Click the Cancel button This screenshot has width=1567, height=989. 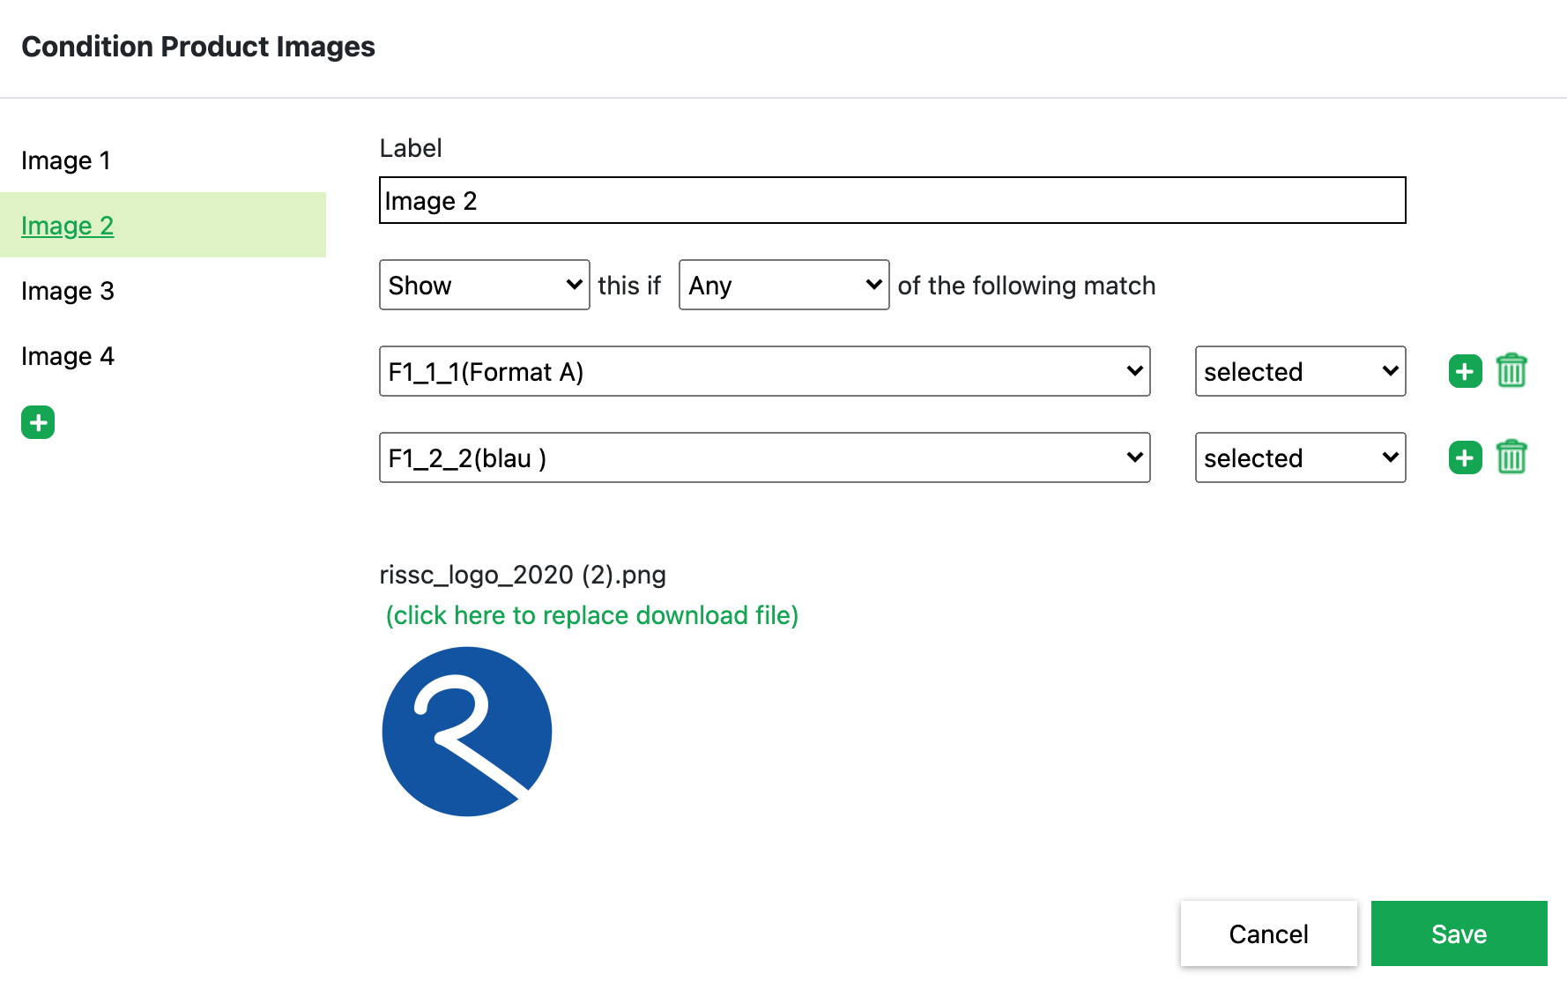pyautogui.click(x=1268, y=933)
